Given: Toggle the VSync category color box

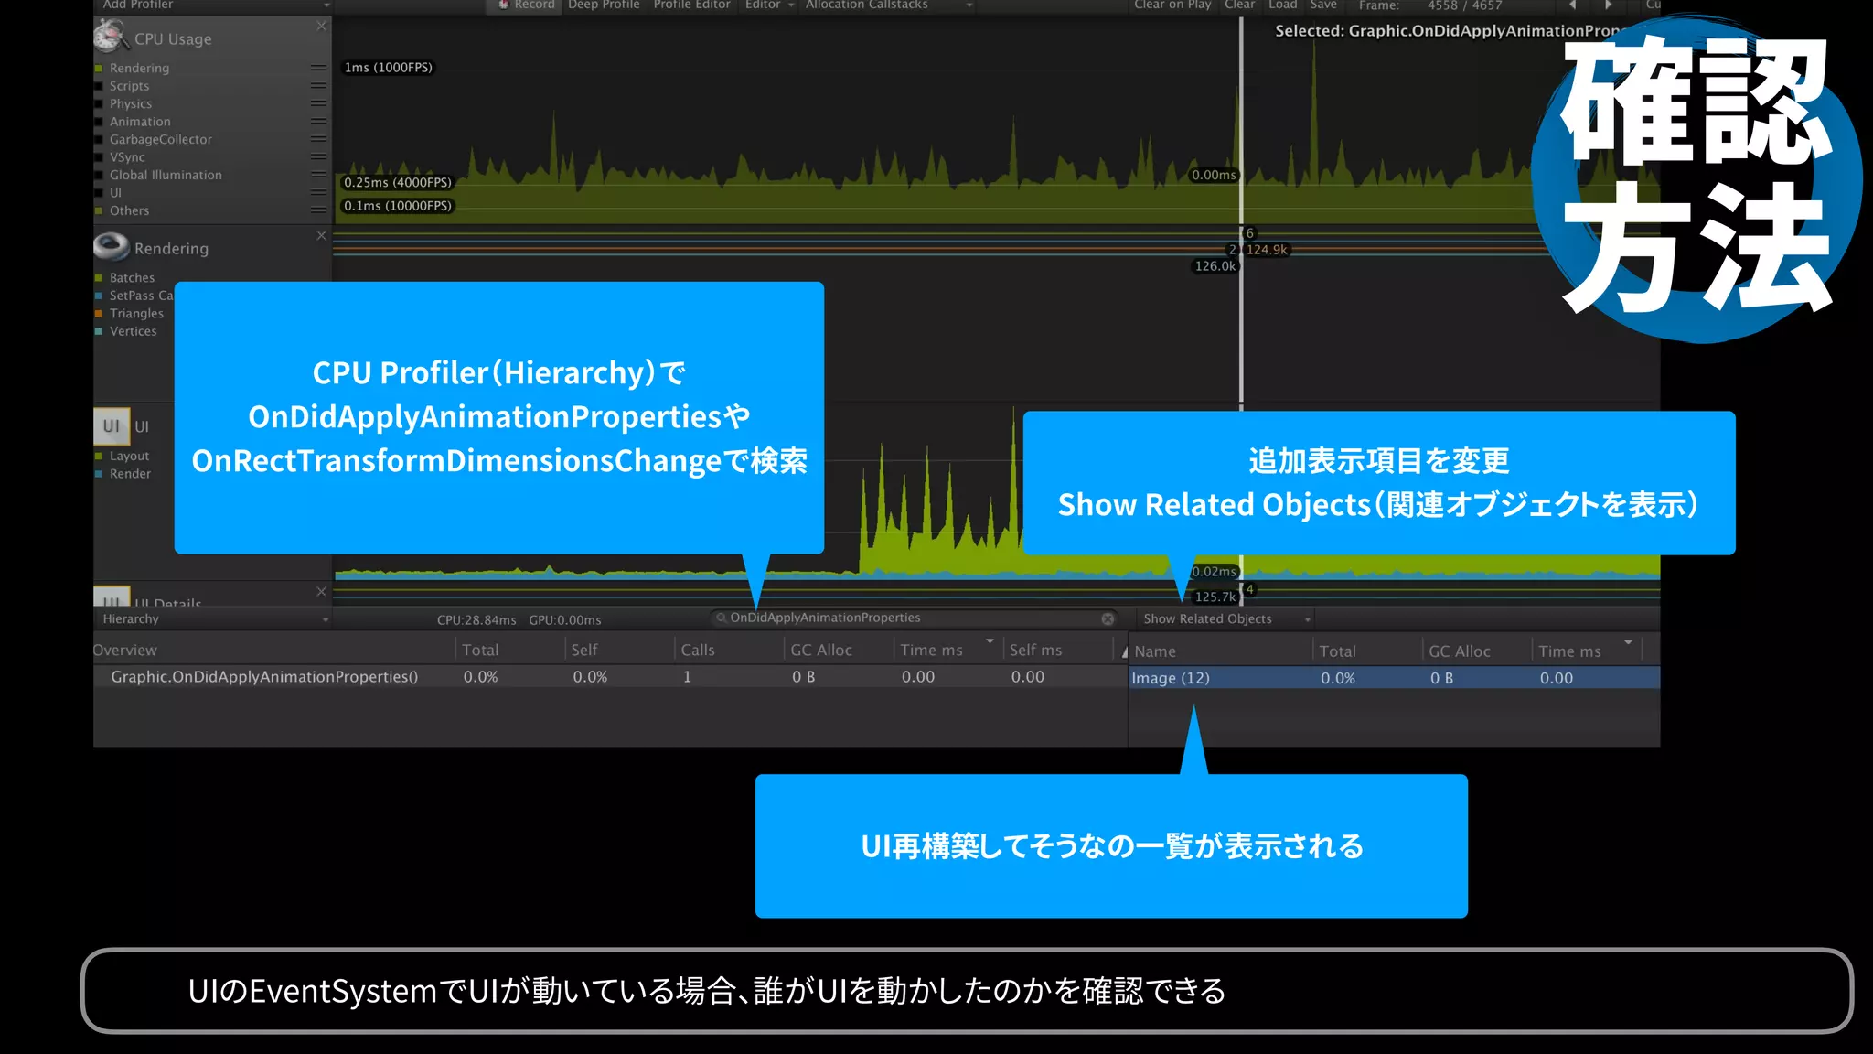Looking at the screenshot, I should tap(99, 157).
